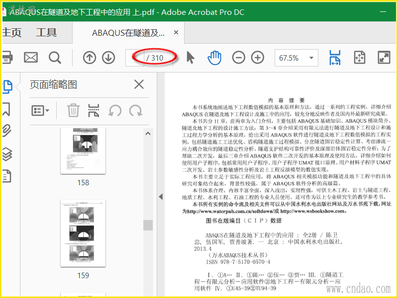The image size is (398, 298).
Task: Close the 页面缩略图 panel
Action: (x=139, y=84)
